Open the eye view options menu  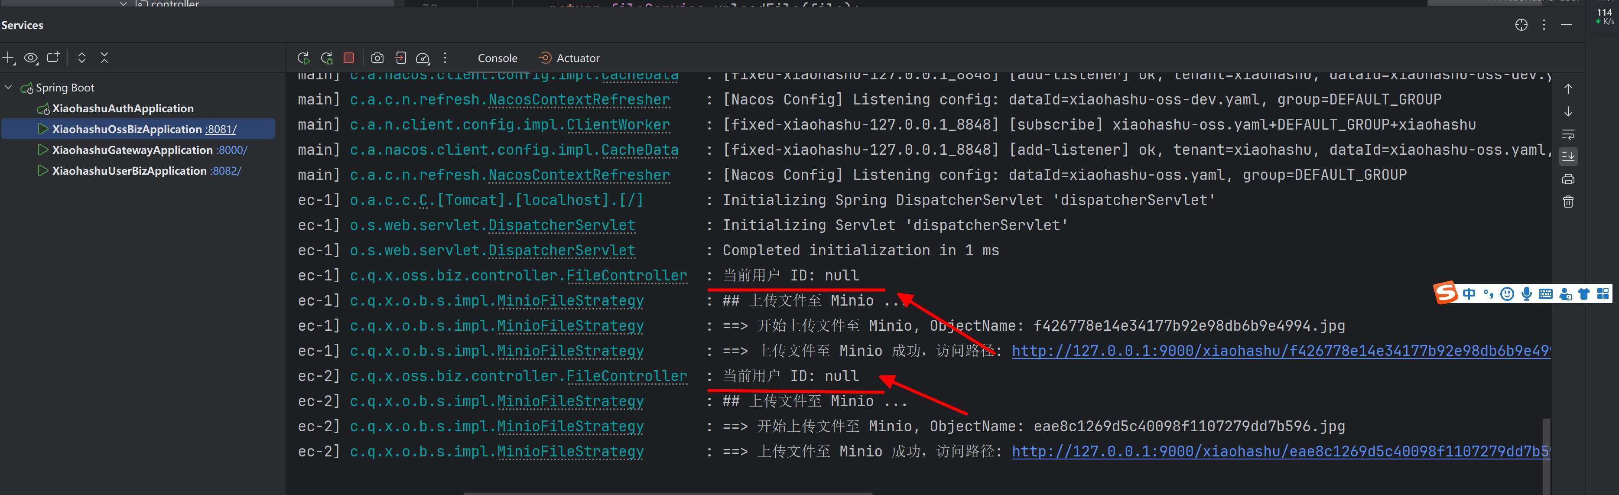[31, 58]
